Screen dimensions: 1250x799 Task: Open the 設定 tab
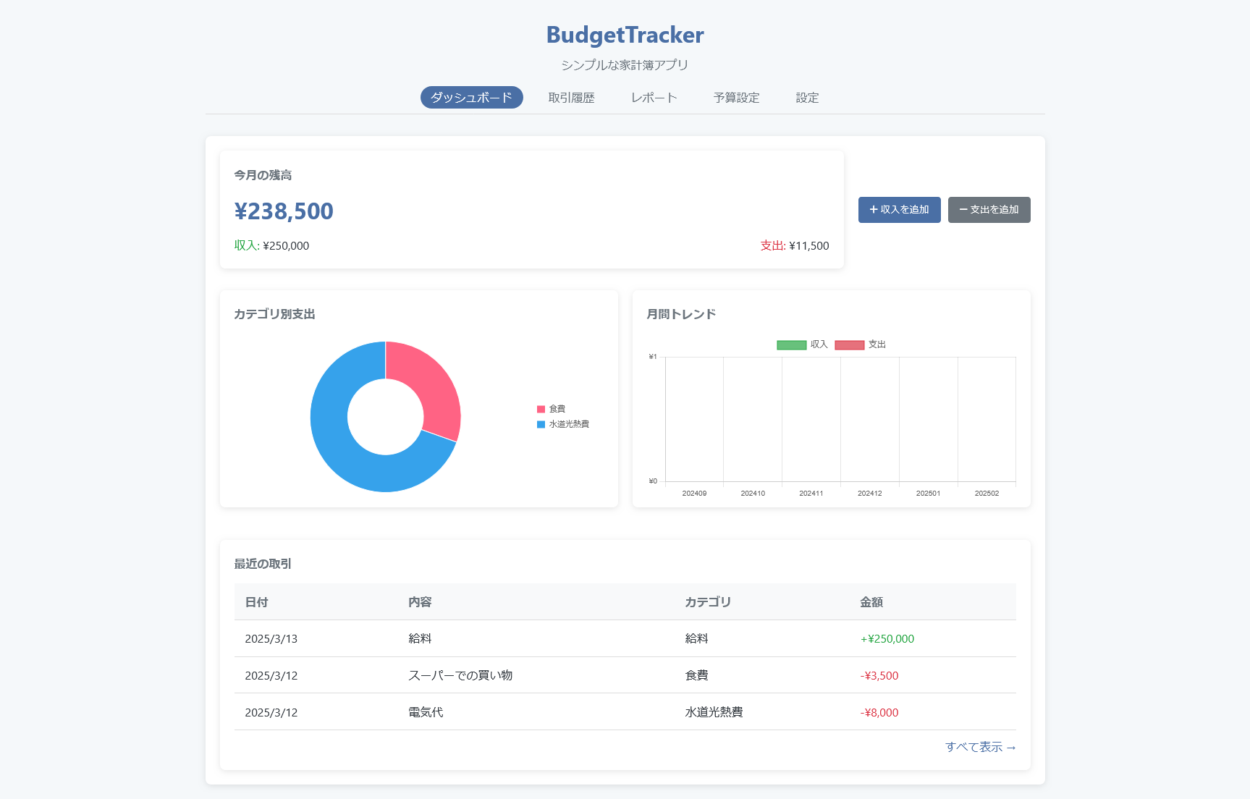pyautogui.click(x=807, y=98)
